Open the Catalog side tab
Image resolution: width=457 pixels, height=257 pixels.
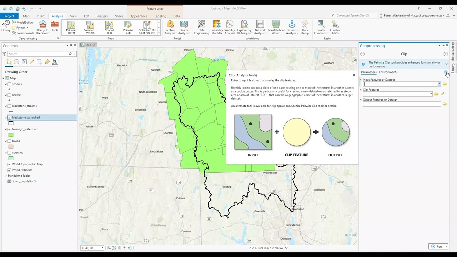pos(453,68)
